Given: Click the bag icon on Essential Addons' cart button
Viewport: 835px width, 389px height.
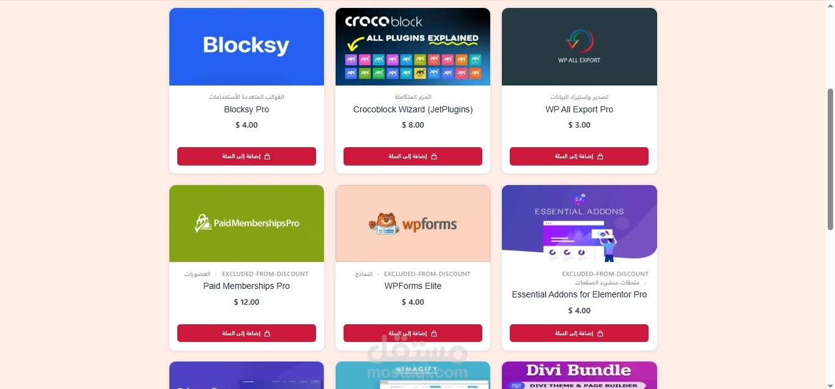Looking at the screenshot, I should [x=600, y=333].
